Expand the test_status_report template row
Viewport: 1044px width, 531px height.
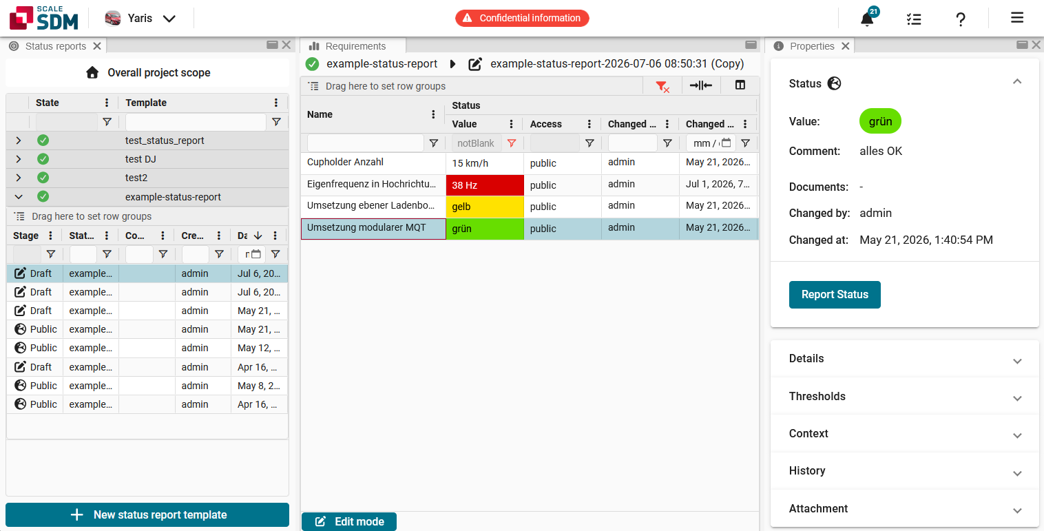point(19,140)
